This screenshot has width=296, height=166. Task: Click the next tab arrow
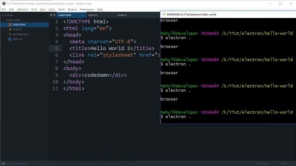55,15
